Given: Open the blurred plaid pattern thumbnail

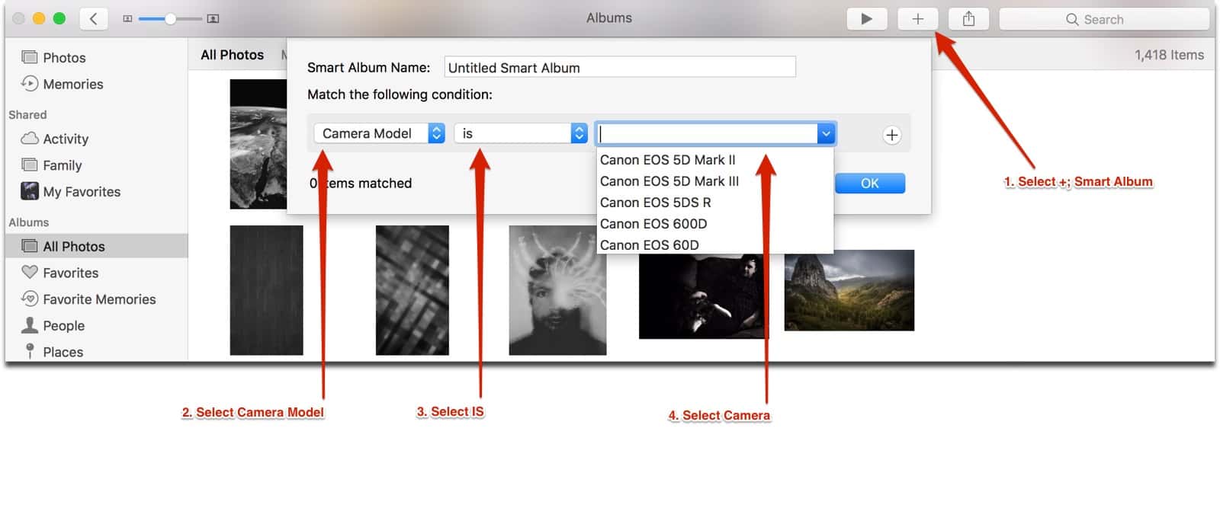Looking at the screenshot, I should (413, 290).
